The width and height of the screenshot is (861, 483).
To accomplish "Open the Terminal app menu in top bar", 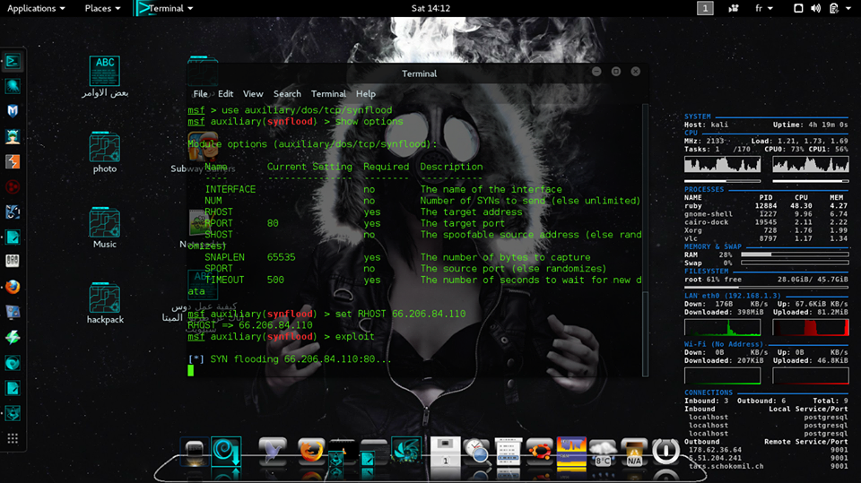I will [165, 8].
